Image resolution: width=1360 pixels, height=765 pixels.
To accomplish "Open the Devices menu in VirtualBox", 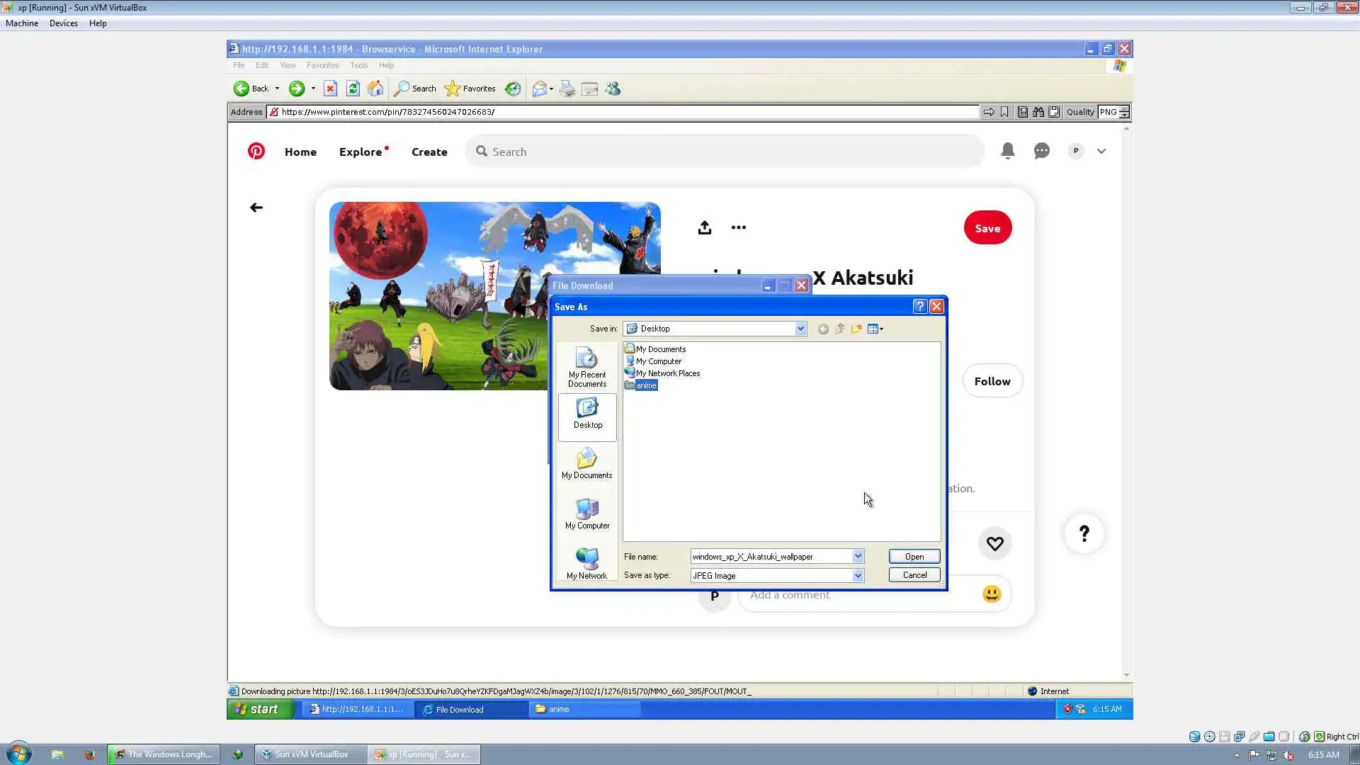I will [63, 23].
